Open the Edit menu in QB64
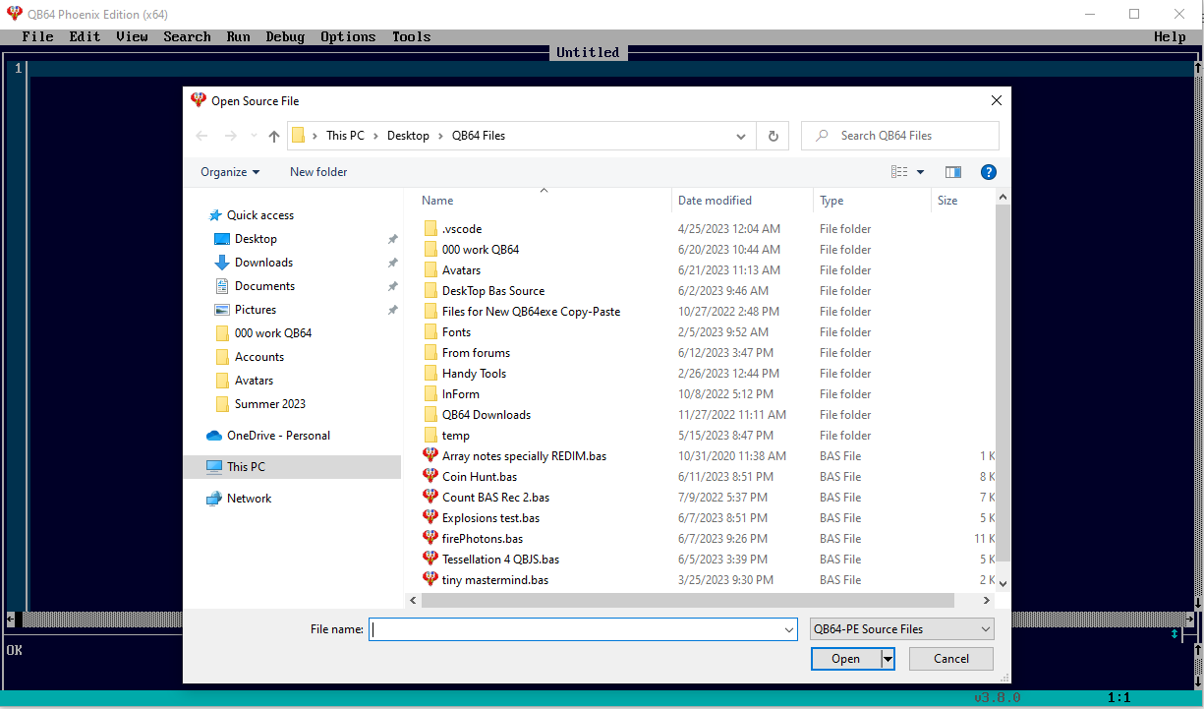The height and width of the screenshot is (709, 1204). 85,37
